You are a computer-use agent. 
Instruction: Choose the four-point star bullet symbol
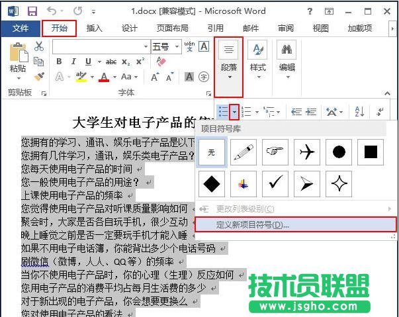339,184
